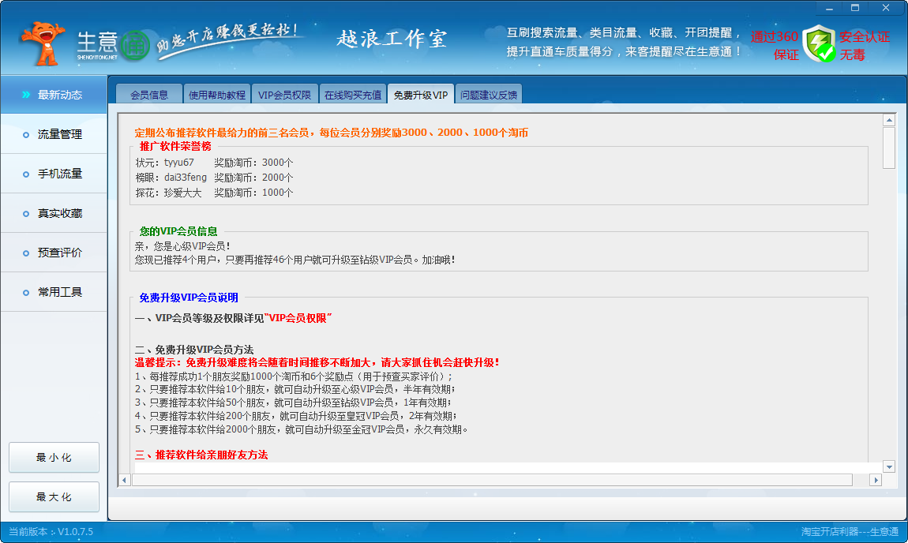Screen dimensions: 908x543
Task: Open the 使用帮助教程 tab
Action: click(x=217, y=95)
